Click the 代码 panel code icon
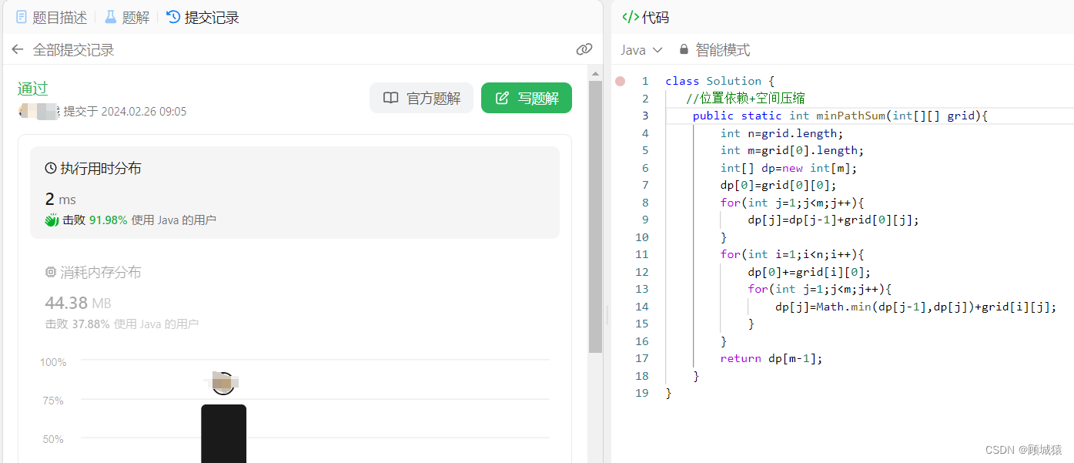 [x=630, y=17]
